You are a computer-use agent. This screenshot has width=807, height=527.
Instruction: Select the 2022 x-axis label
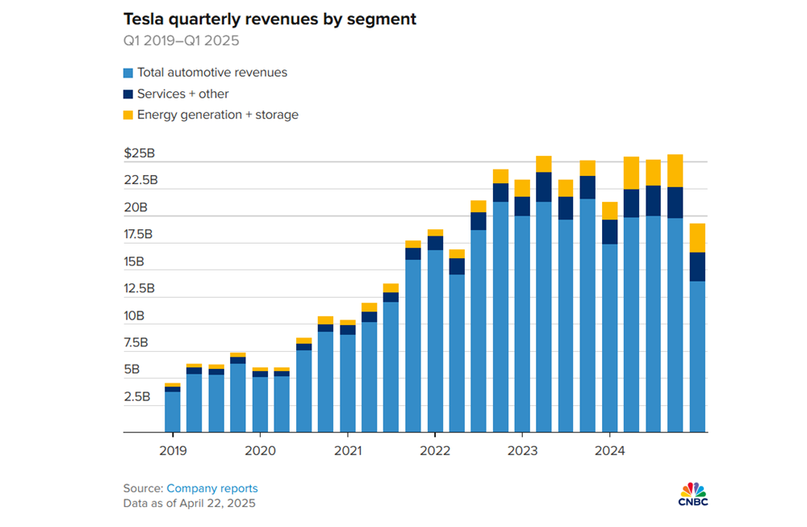click(x=434, y=450)
